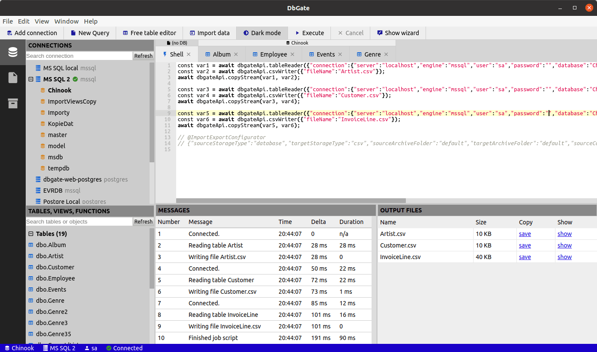Image resolution: width=597 pixels, height=352 pixels.
Task: Open the files sidebar panel icon
Action: tap(12, 78)
